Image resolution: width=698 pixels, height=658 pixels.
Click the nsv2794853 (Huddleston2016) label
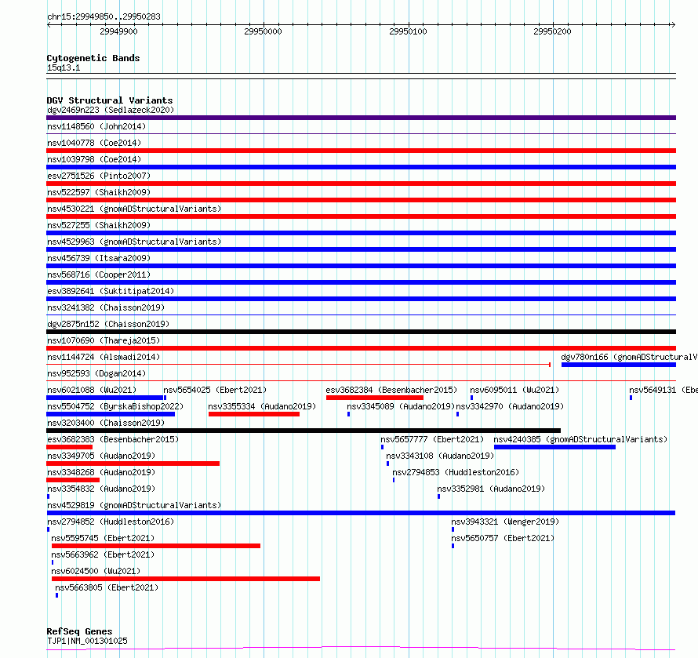(456, 472)
